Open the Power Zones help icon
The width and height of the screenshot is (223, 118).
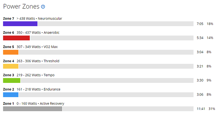tap(43, 7)
